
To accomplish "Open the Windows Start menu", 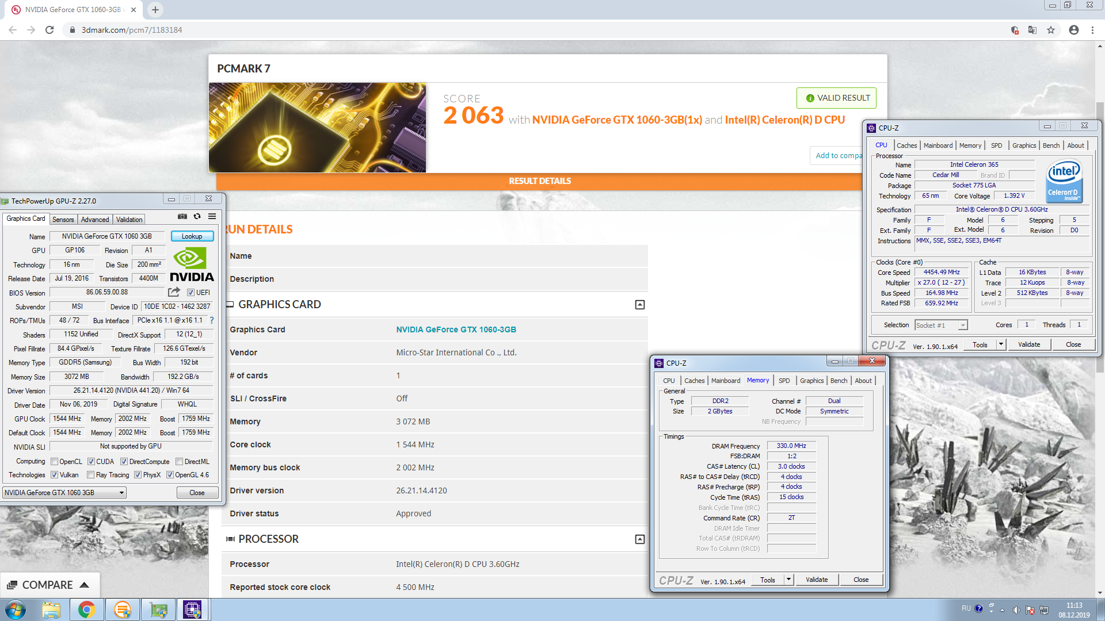I will pos(16,609).
